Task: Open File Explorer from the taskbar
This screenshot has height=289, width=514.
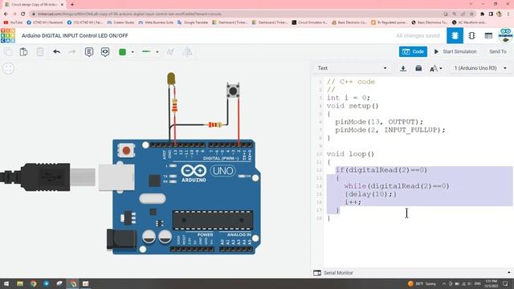Action: click(x=20, y=283)
